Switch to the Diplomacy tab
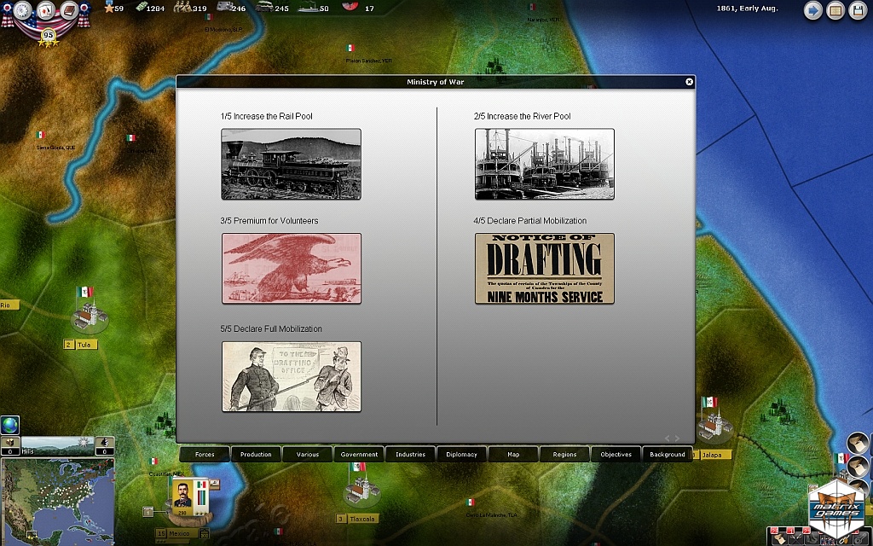The height and width of the screenshot is (546, 873). pos(462,455)
